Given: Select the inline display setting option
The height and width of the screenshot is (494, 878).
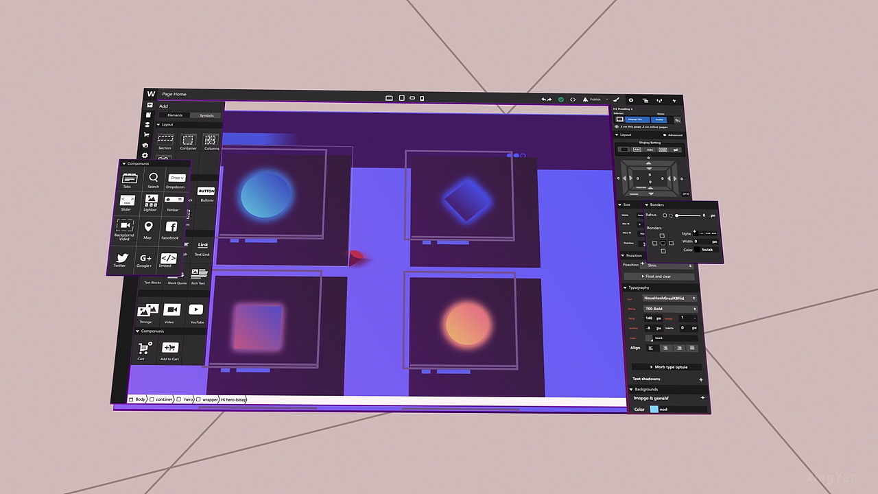Looking at the screenshot, I should 650,149.
